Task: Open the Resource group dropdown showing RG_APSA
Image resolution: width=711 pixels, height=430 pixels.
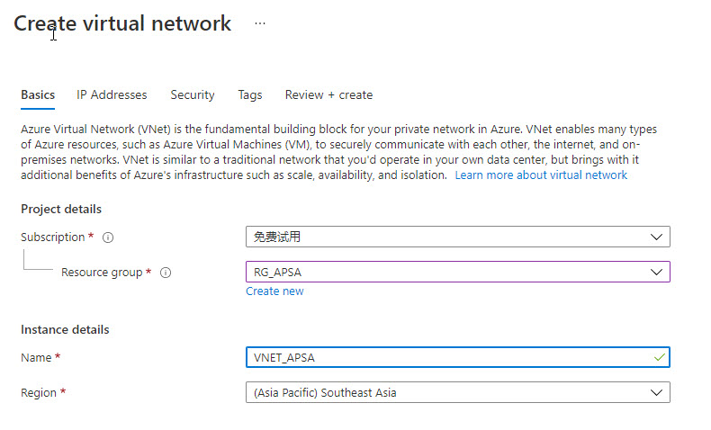Action: 458,272
